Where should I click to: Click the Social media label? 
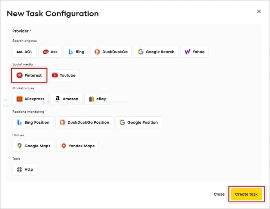(x=22, y=64)
